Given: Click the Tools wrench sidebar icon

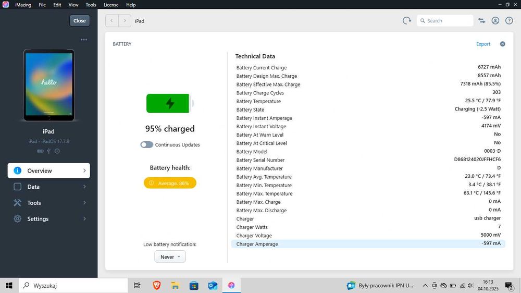Looking at the screenshot, I should 17,202.
